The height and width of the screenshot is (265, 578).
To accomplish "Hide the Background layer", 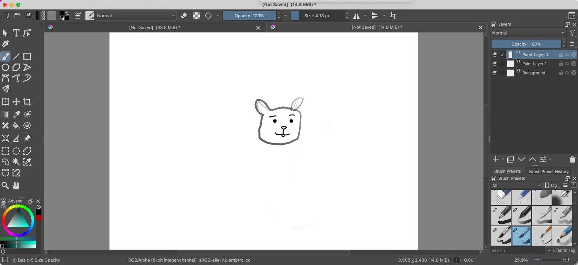I will coord(494,73).
